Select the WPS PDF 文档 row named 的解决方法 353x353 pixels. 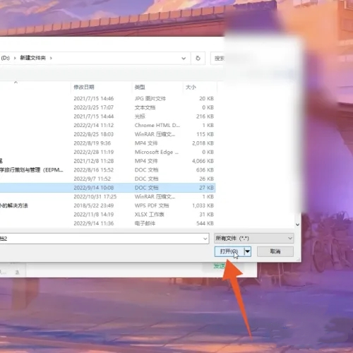[x=107, y=205]
